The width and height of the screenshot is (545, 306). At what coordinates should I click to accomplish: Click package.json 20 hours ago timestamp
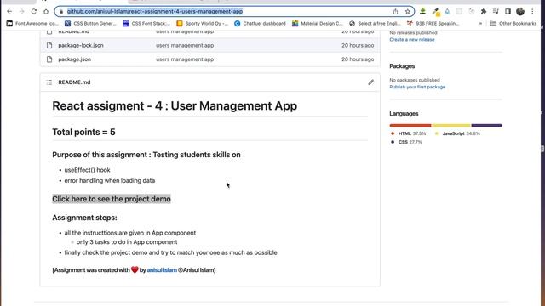tap(358, 59)
